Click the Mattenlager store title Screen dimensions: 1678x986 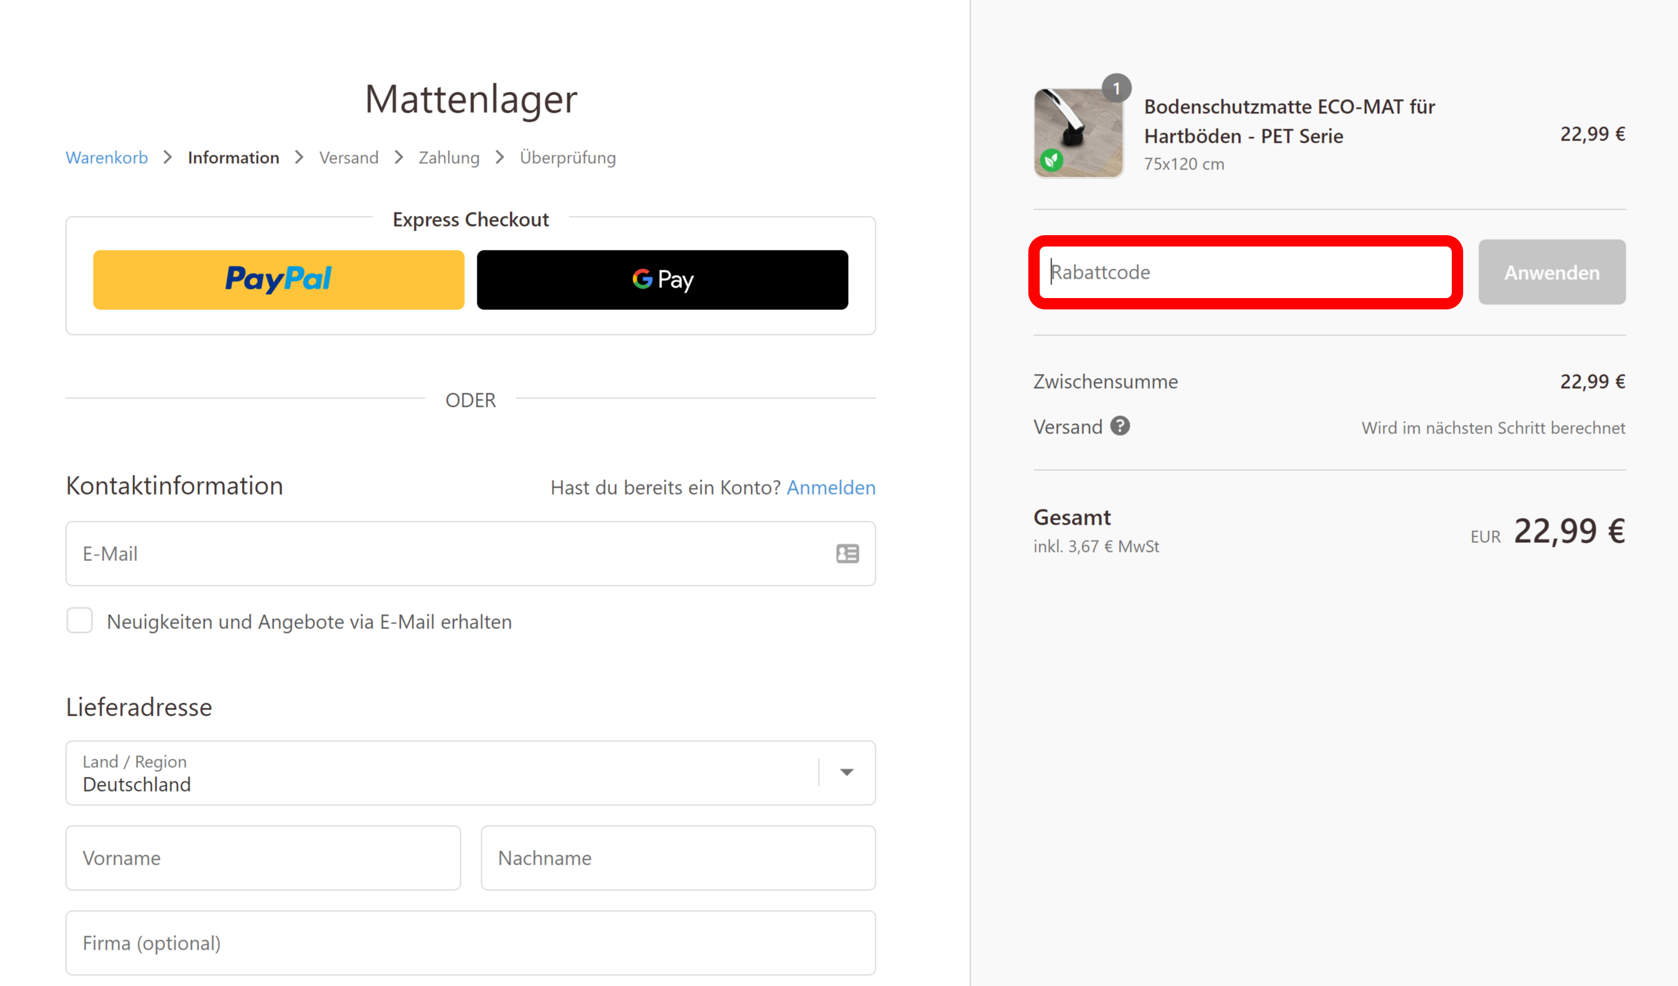coord(471,99)
